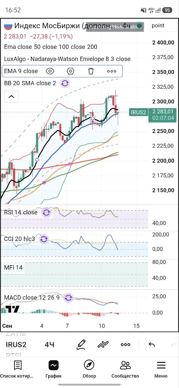Tap the RSI 14 refresh icon
This screenshot has height=388, width=179.
46,212
